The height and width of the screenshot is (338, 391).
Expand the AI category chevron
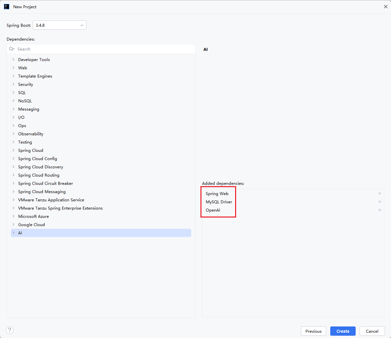[14, 233]
